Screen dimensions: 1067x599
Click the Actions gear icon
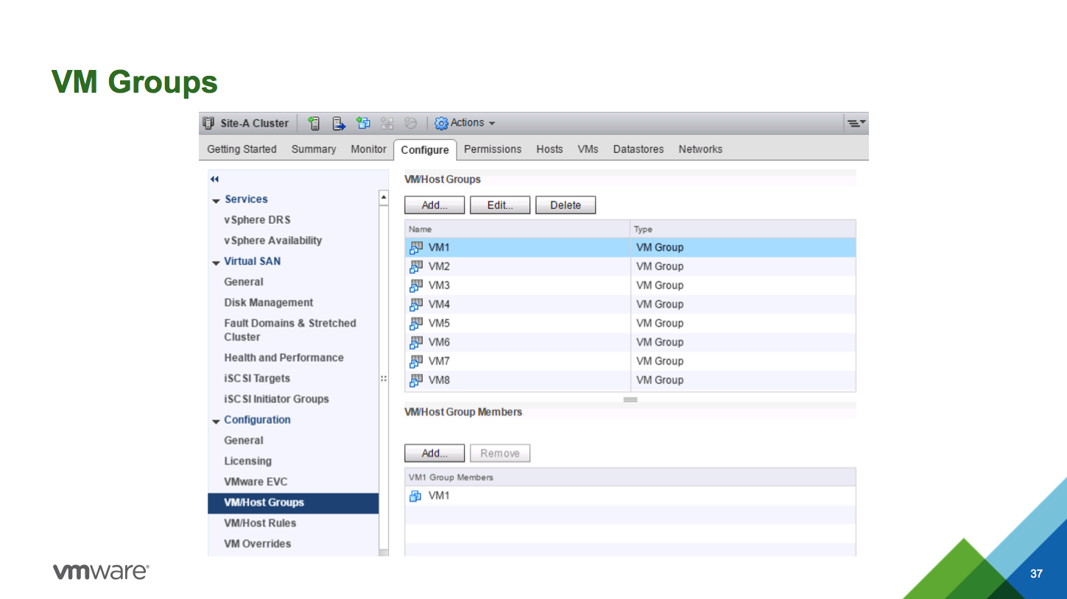441,124
